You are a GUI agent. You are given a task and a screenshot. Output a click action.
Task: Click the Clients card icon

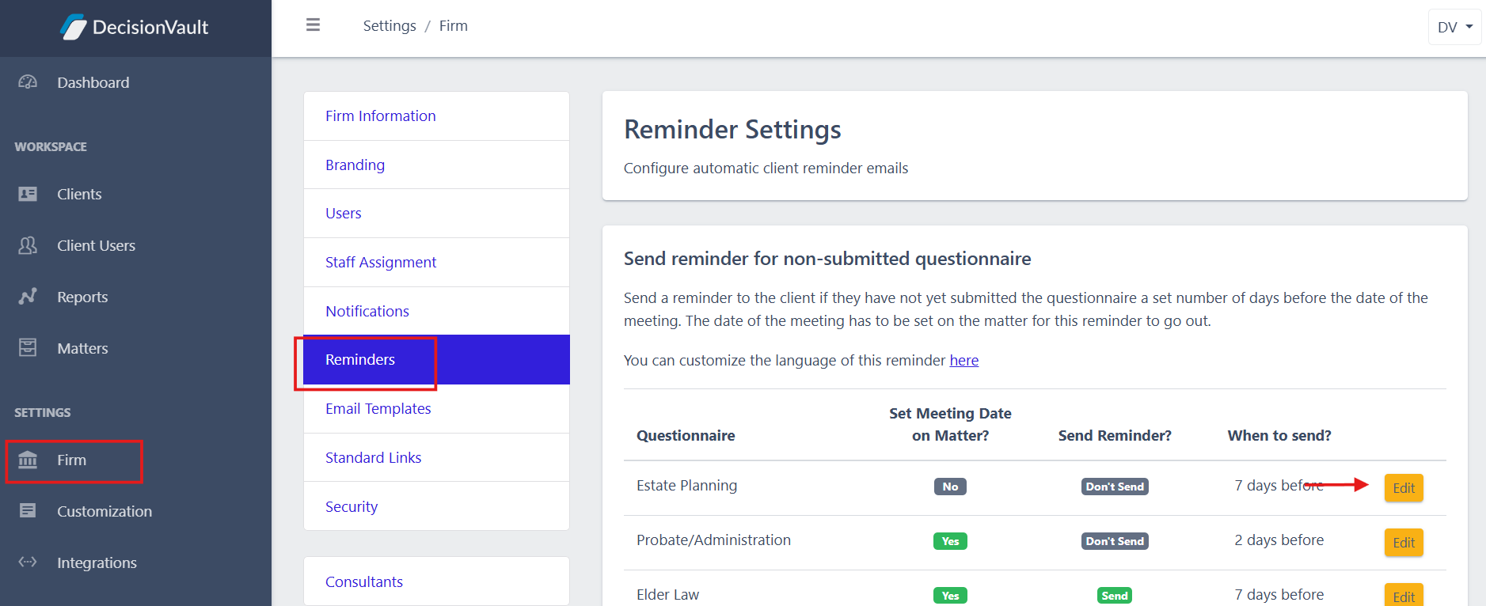pos(28,194)
